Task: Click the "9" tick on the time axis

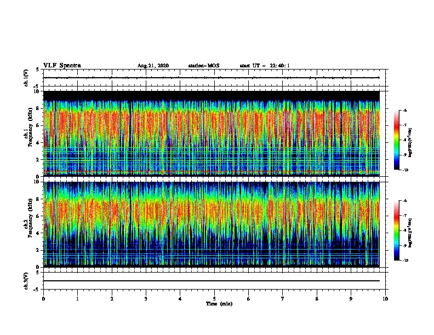Action: pyautogui.click(x=351, y=299)
